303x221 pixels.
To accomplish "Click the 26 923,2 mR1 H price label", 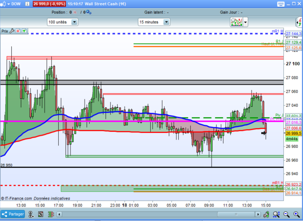I will click(x=293, y=185).
